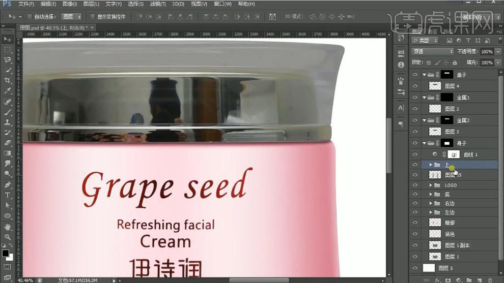Click the foreground color swatch
504x283 pixels.
[x=5, y=253]
